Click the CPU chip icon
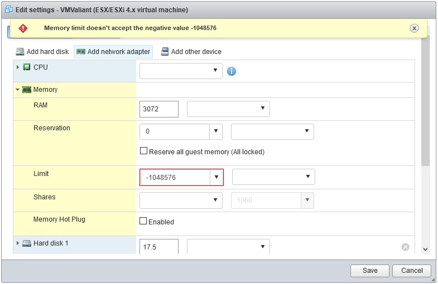438x284 pixels. [x=27, y=67]
